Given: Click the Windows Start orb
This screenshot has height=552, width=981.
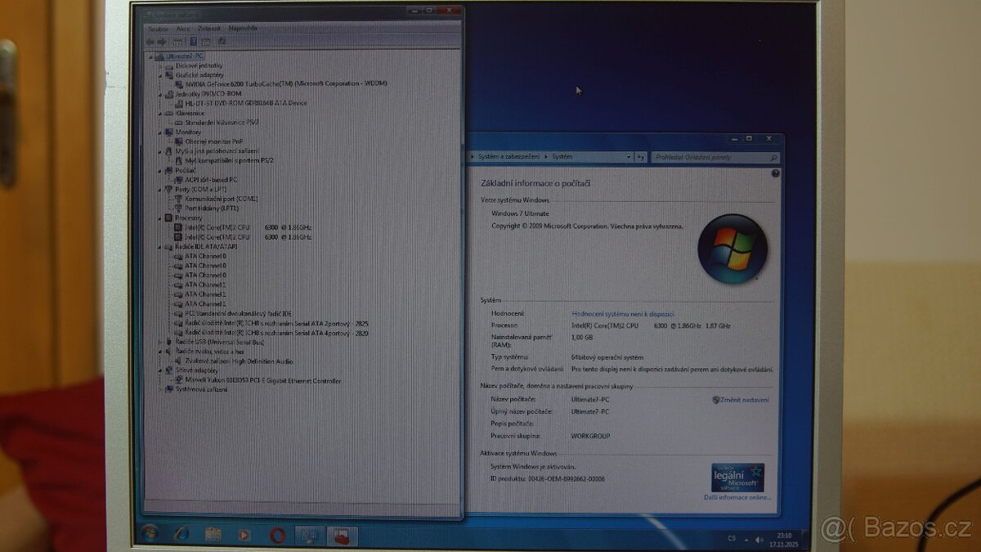Looking at the screenshot, I should tap(150, 534).
